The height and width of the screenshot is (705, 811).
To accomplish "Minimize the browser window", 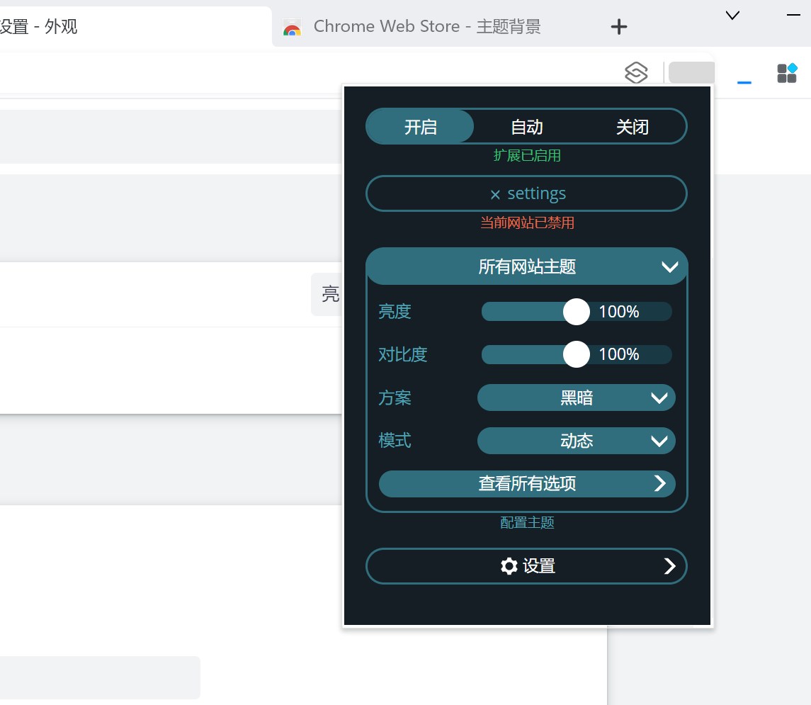I will click(793, 16).
